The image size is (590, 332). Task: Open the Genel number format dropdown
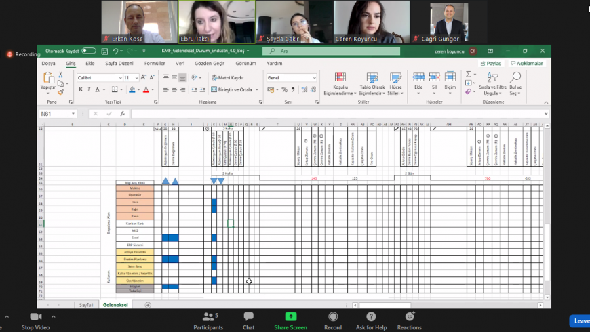point(314,78)
